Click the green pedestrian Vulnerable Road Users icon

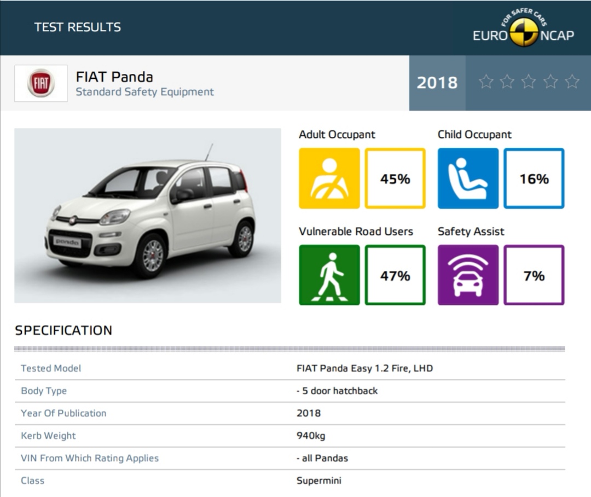click(x=329, y=275)
